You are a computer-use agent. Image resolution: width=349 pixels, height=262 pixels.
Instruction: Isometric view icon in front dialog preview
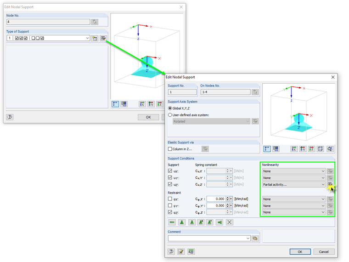click(320, 149)
